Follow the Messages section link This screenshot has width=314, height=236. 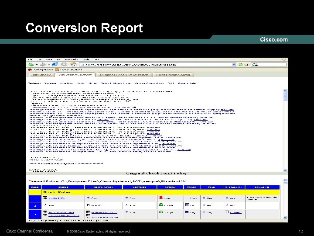(49, 83)
